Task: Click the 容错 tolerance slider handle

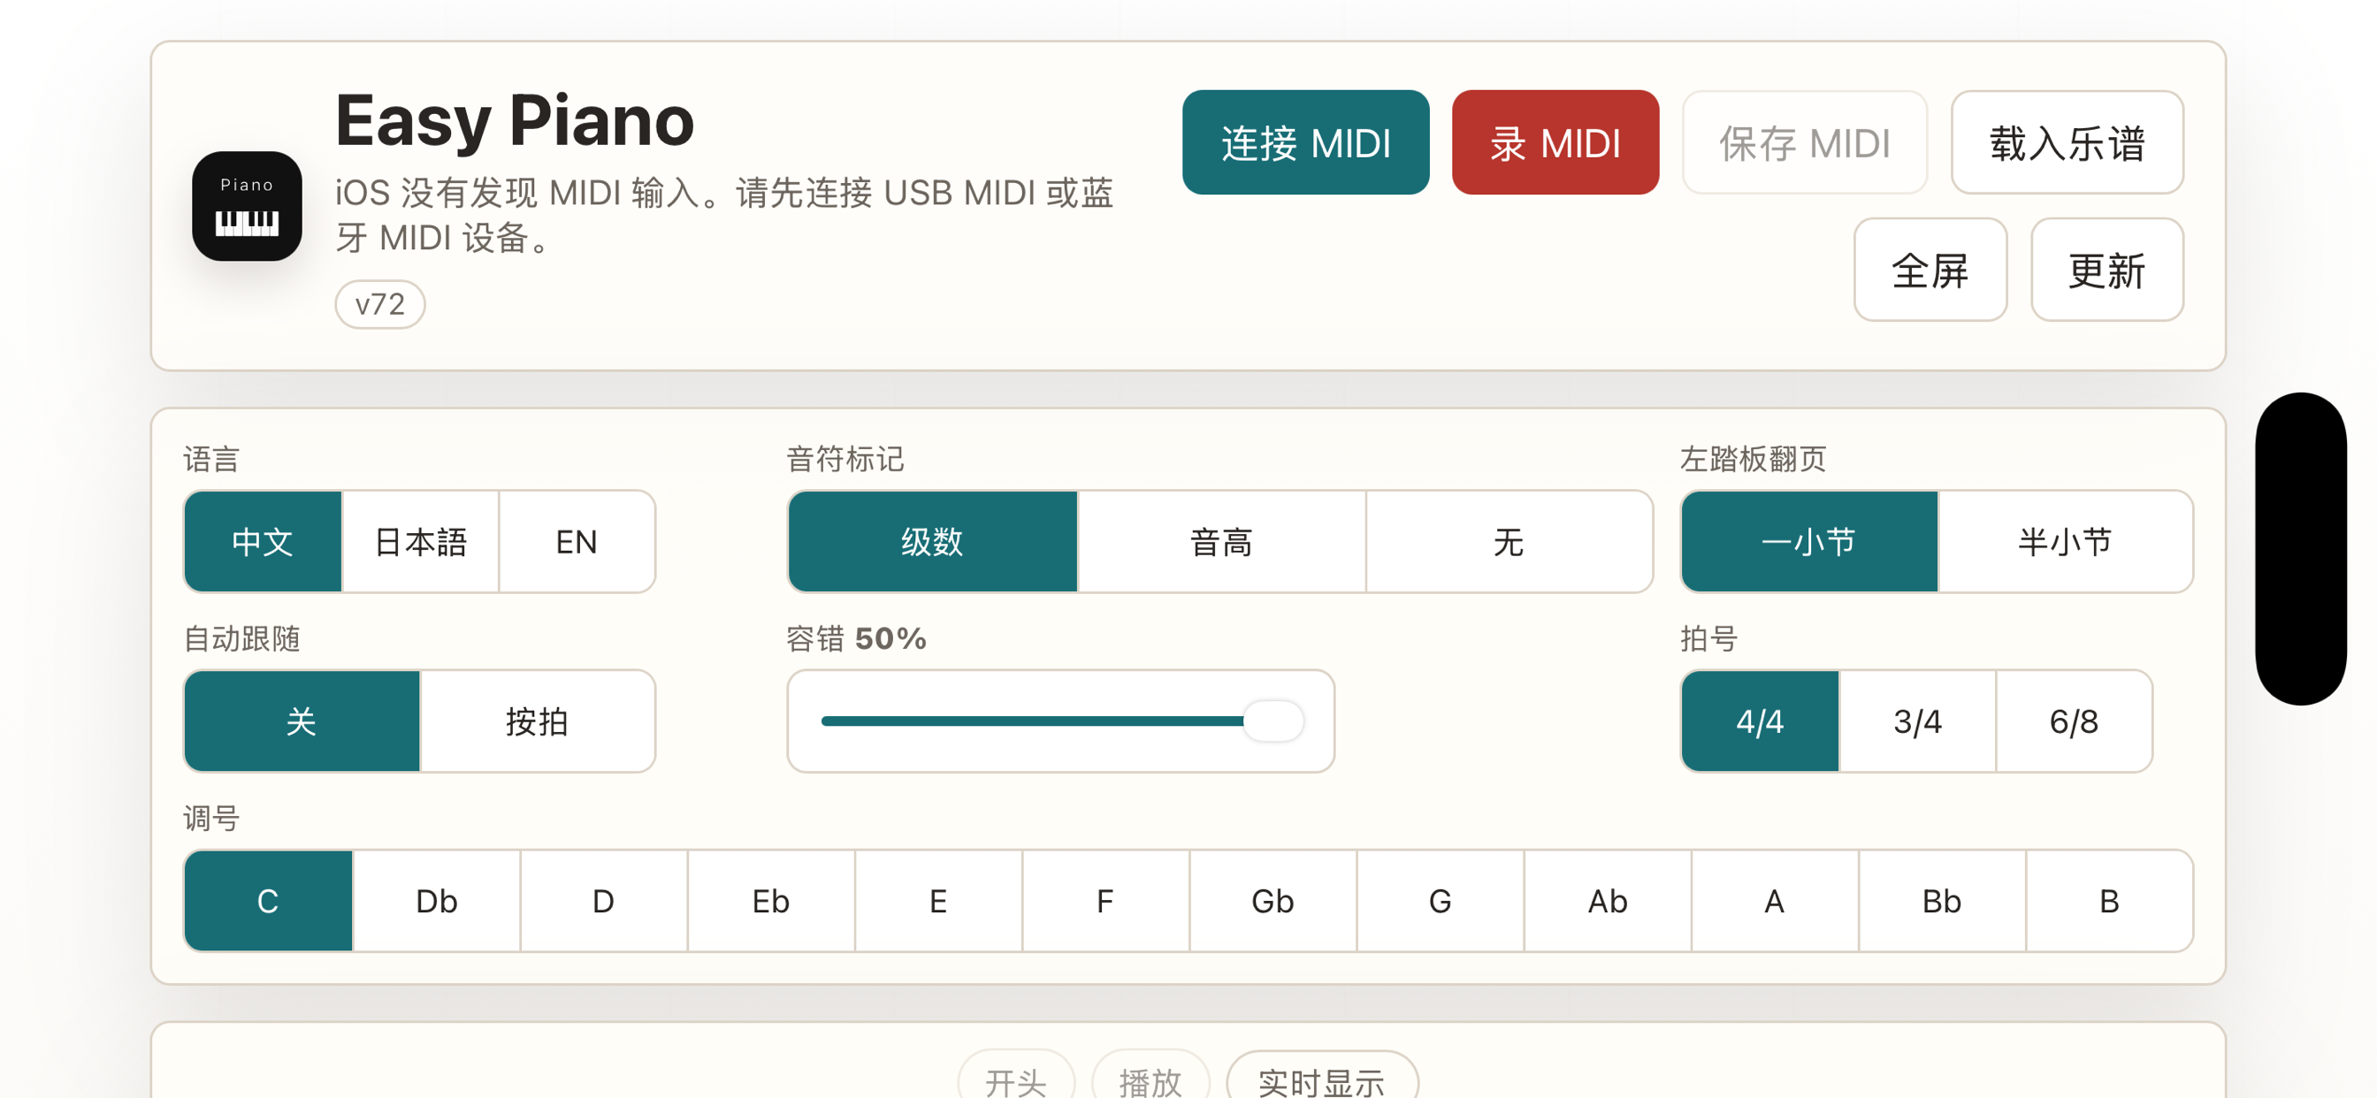Action: (x=1273, y=721)
